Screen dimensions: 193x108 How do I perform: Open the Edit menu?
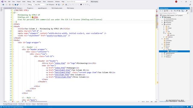tap(9, 1)
